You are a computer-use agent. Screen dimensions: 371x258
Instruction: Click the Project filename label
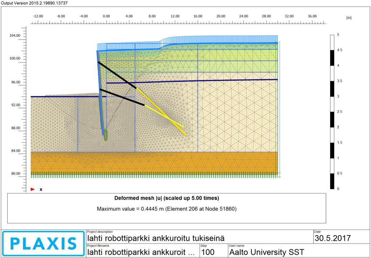(98, 246)
